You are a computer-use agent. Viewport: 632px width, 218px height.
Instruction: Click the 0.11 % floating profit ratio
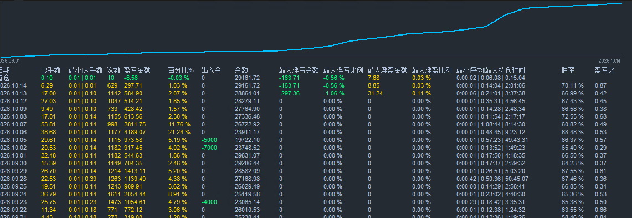[x=422, y=93]
